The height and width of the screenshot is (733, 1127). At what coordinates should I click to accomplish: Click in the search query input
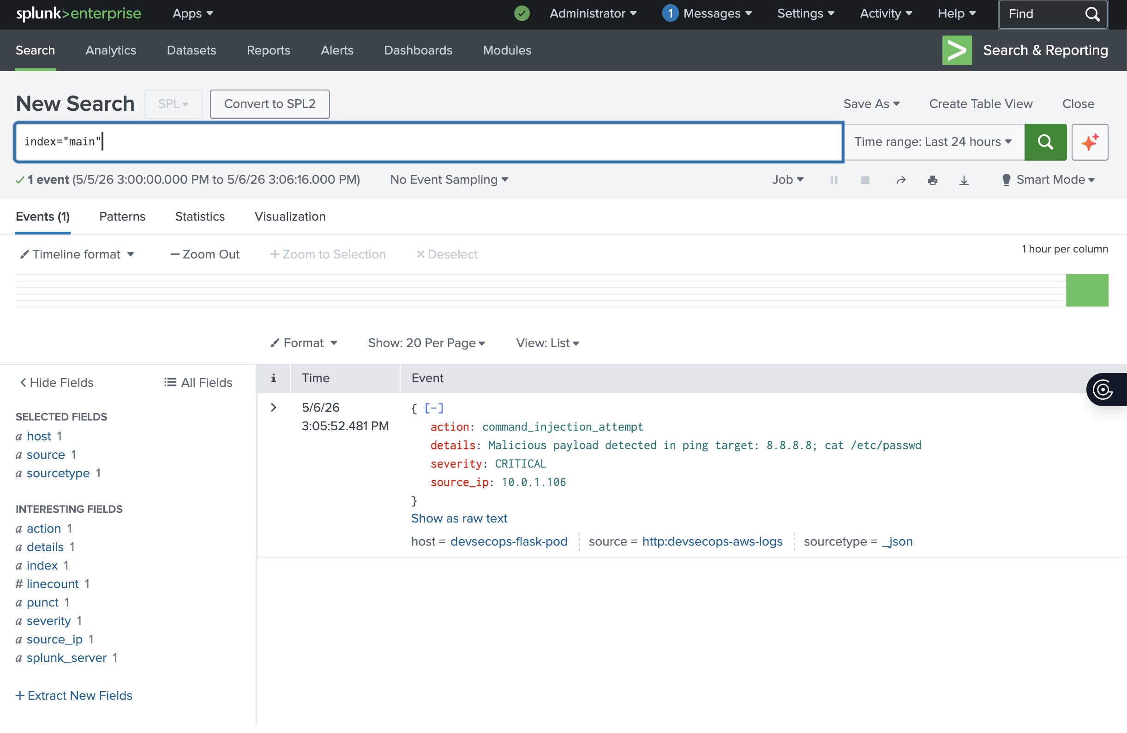[429, 142]
